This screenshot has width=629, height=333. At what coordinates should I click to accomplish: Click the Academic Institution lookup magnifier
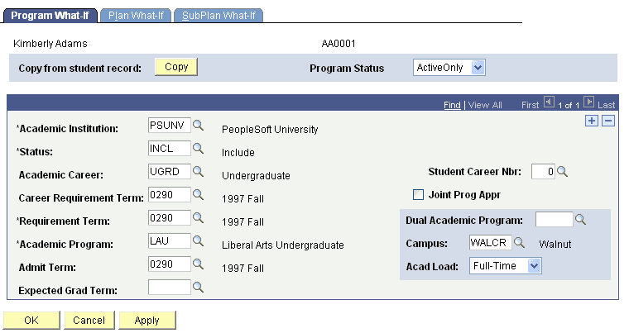point(199,127)
